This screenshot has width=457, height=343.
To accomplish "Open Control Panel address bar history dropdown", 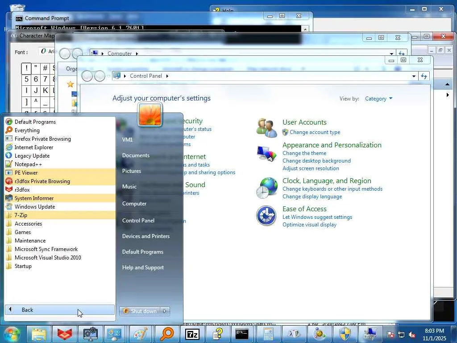I will 414,76.
